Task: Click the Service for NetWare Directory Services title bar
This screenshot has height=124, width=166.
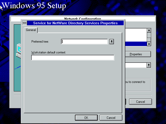Action: (x=75, y=23)
